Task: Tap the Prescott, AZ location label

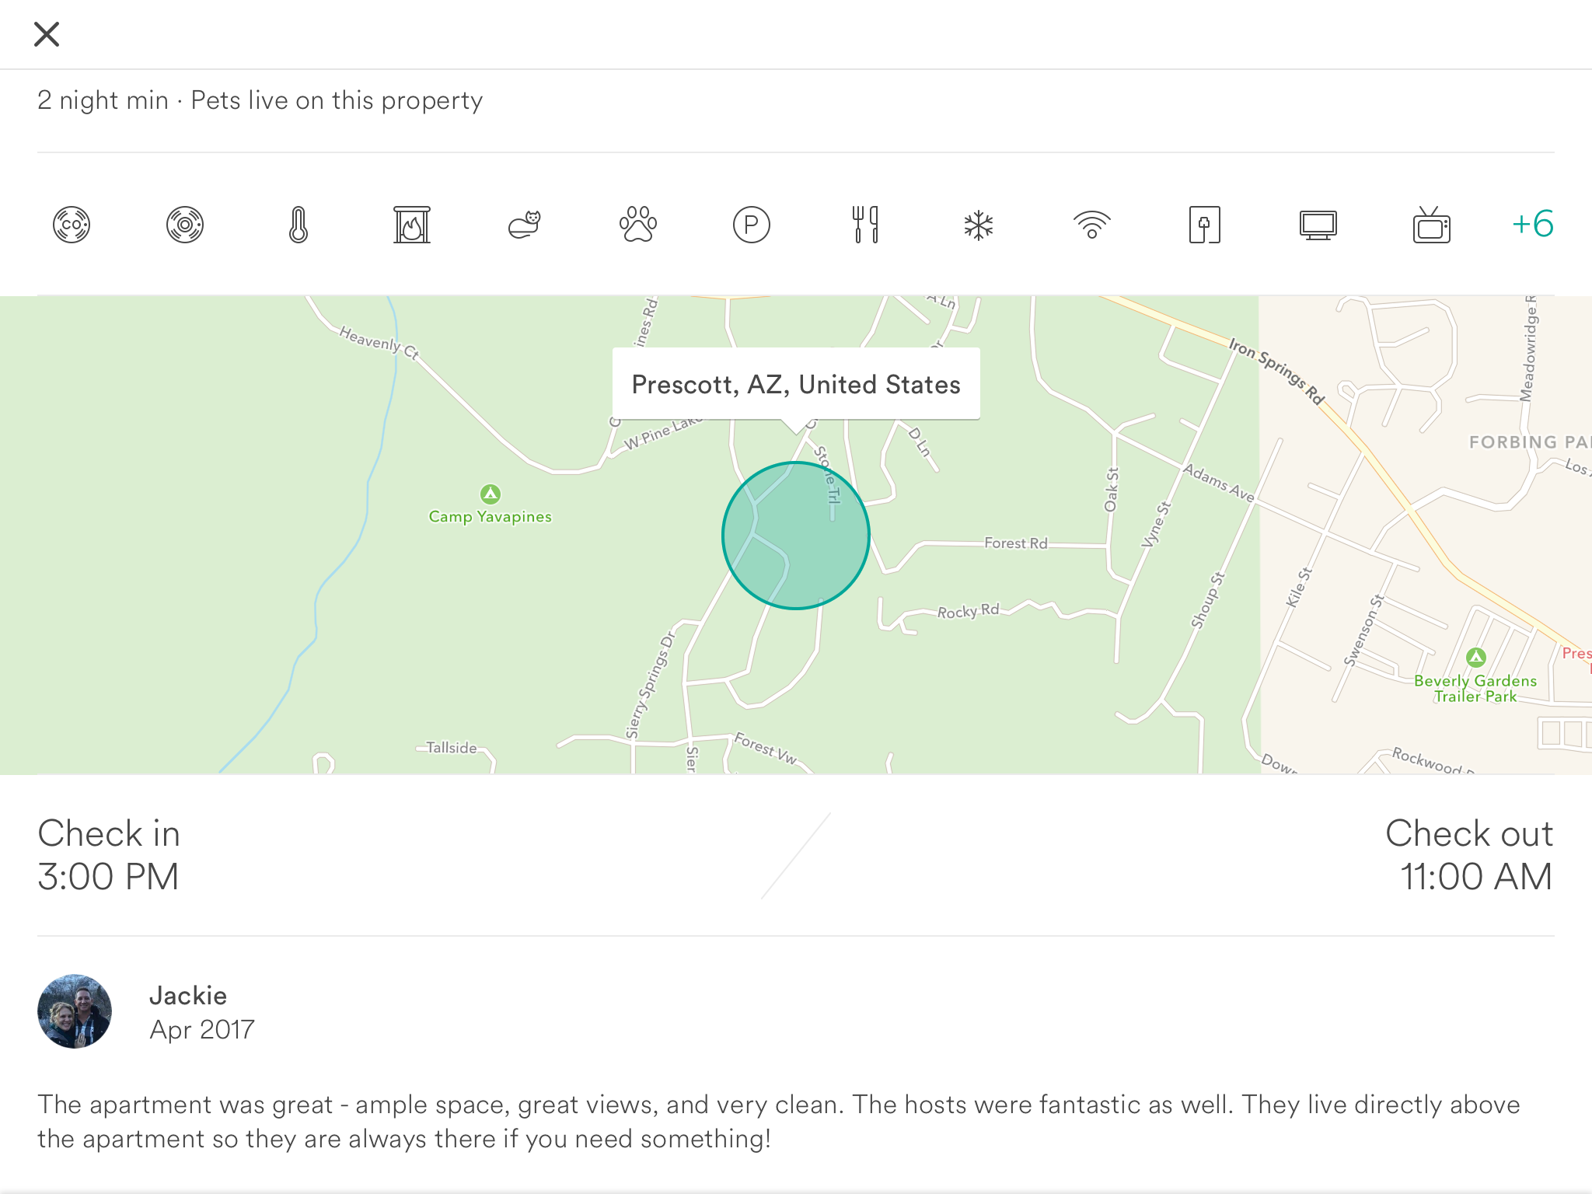Action: point(796,385)
